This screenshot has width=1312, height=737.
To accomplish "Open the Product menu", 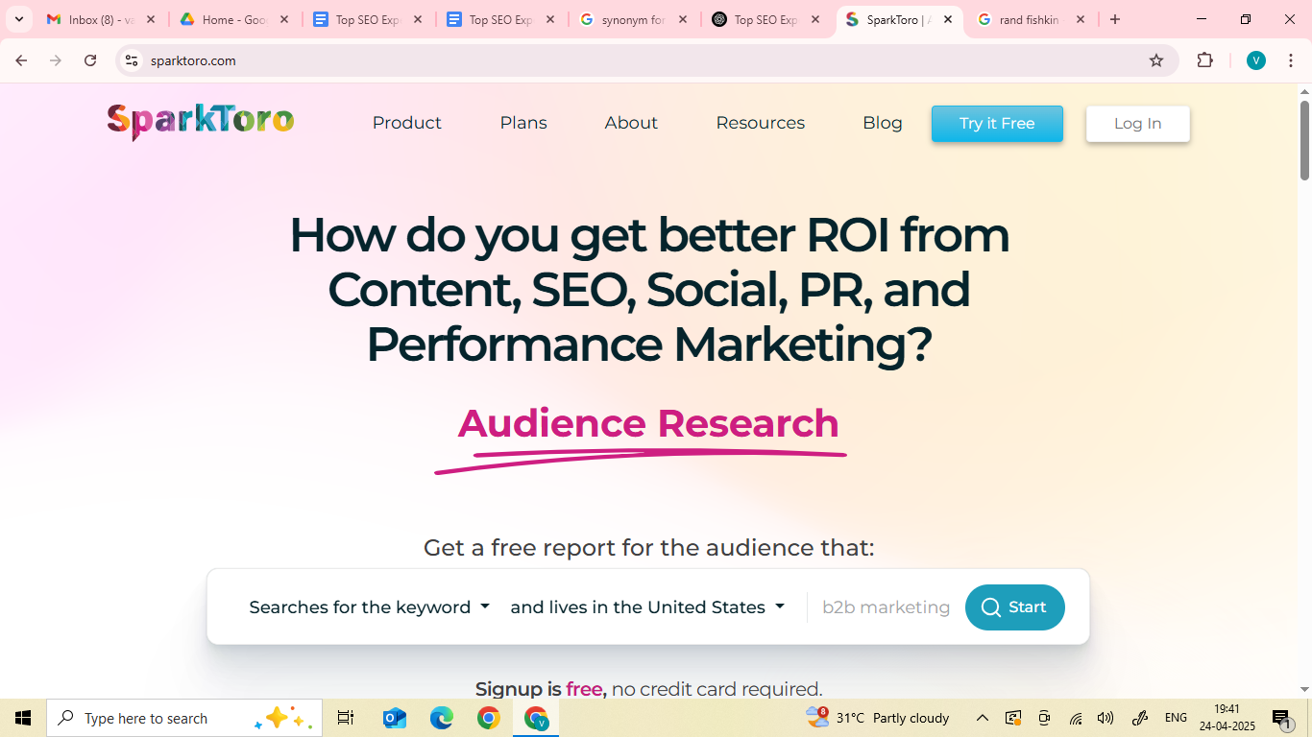I will click(x=407, y=123).
